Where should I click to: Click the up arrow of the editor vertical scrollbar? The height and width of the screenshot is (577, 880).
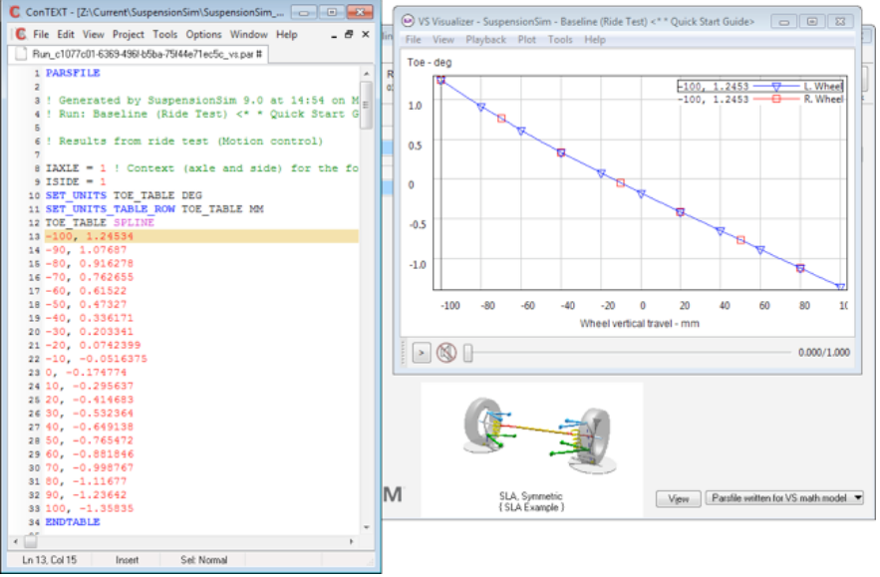pos(366,74)
